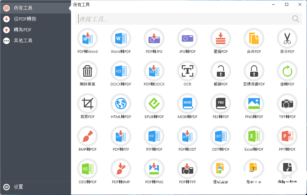
Task: Open the 旋轉PDF rotate tool
Action: 287,71
